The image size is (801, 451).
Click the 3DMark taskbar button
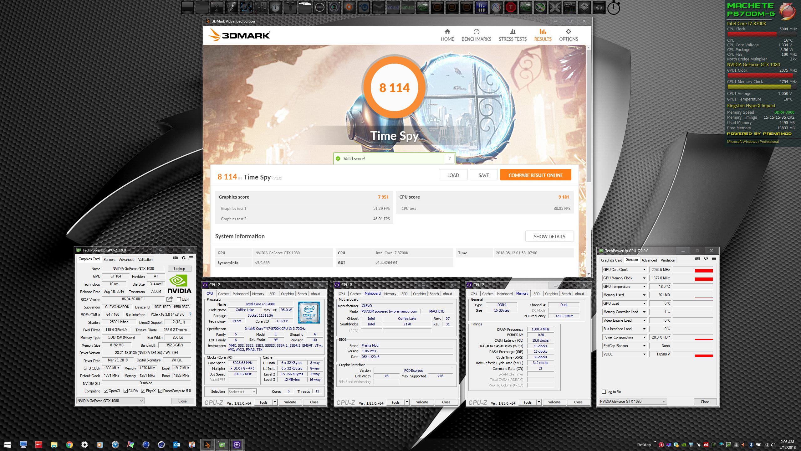[207, 444]
